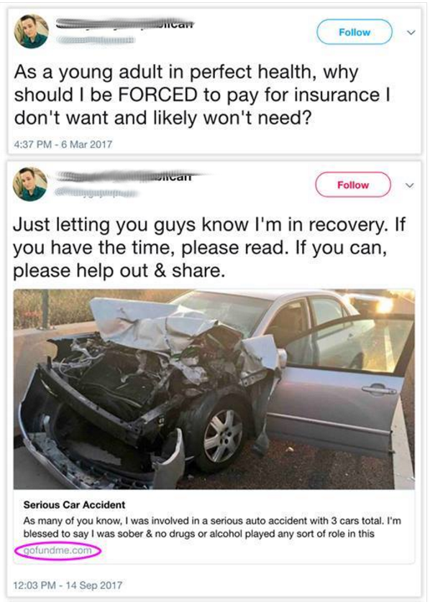430x602 pixels.
Task: Click the card description about the auto accident
Action: click(x=211, y=527)
